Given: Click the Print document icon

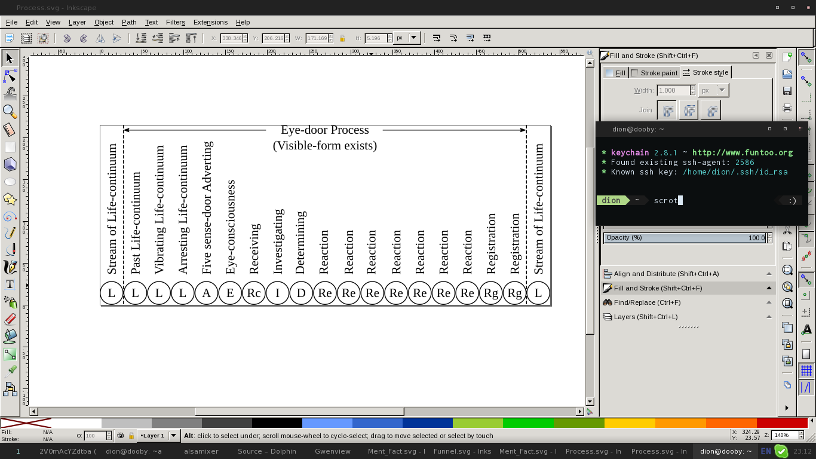Looking at the screenshot, I should 787,108.
